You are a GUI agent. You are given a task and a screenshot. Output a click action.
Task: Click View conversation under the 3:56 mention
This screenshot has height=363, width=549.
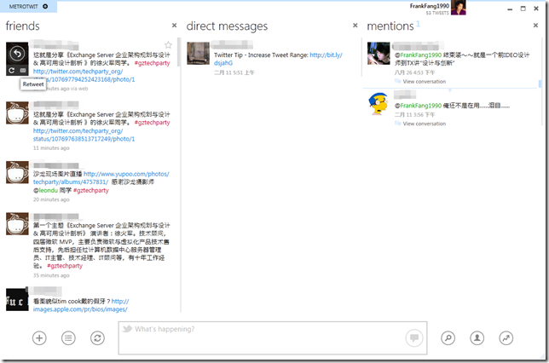(424, 124)
